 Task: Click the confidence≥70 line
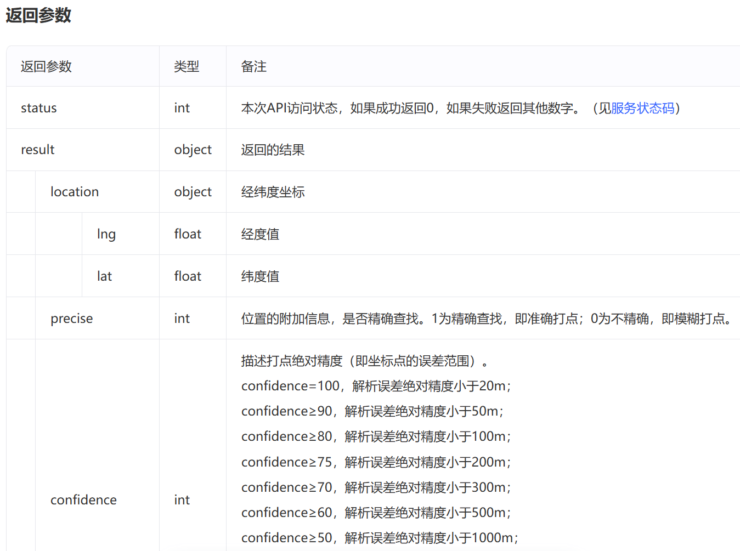click(376, 487)
